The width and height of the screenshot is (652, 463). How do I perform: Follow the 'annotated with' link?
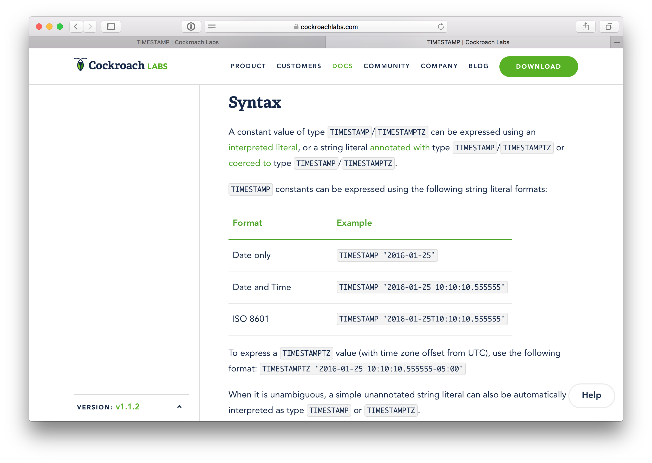coord(400,147)
